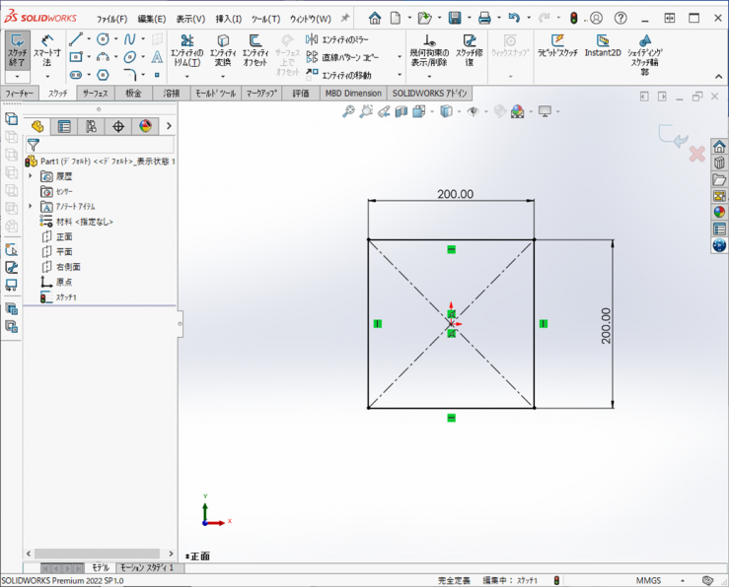The height and width of the screenshot is (587, 729).
Task: Expand the 履歴 (History) tree node
Action: pyautogui.click(x=31, y=175)
